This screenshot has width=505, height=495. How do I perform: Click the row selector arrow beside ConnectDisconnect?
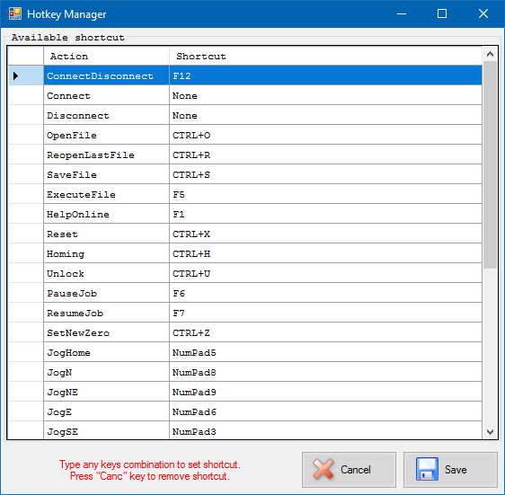click(15, 75)
